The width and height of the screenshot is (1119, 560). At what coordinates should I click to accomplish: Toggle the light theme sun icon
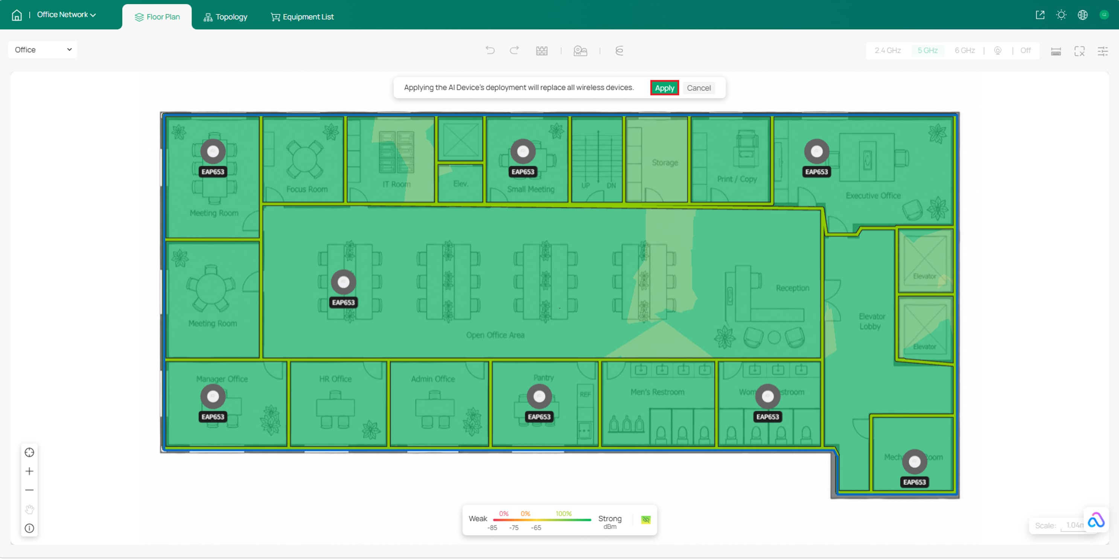click(x=1061, y=15)
